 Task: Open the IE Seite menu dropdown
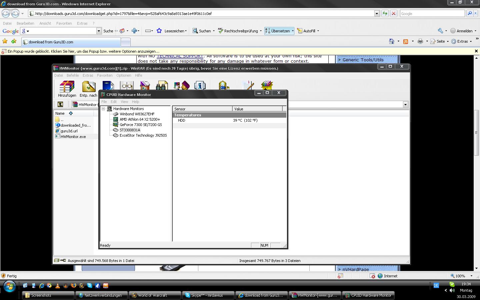(439, 41)
